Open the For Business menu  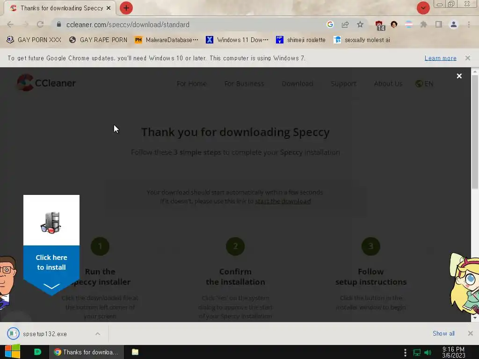[244, 84]
